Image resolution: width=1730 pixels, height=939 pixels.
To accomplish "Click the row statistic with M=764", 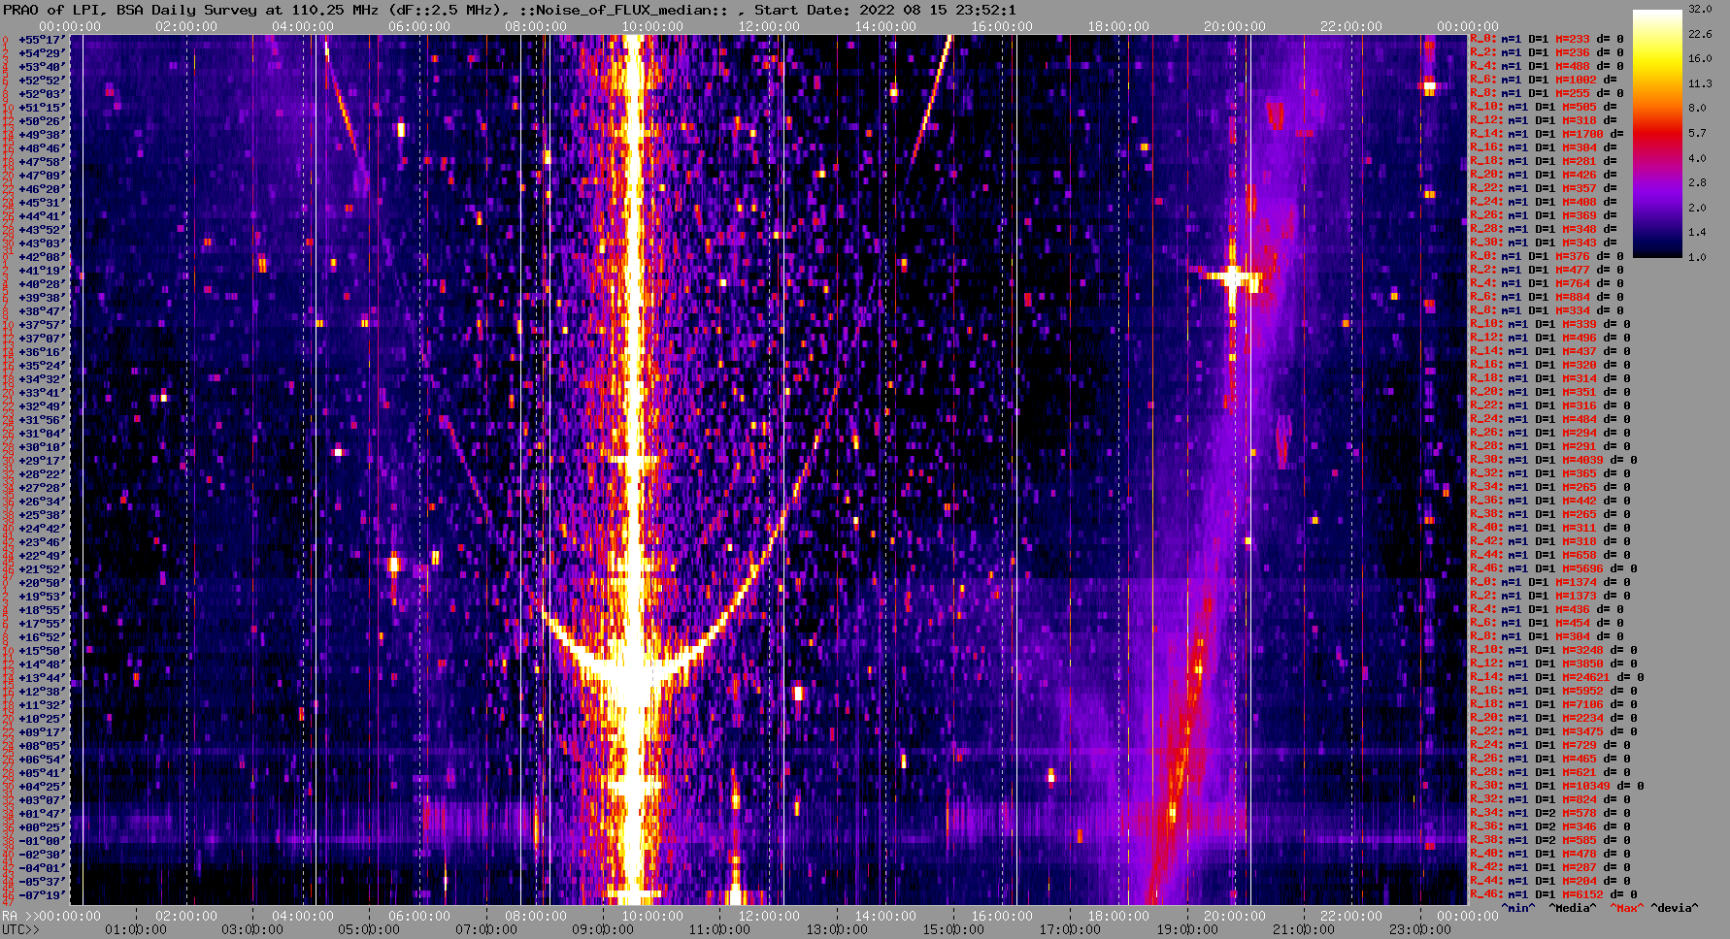I will coord(1550,283).
